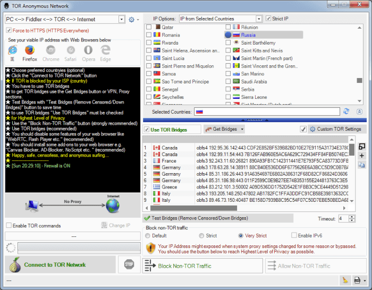Click the bridges list vertical scrollbar thumb
Screen dimensions: 372x290
(x=352, y=149)
